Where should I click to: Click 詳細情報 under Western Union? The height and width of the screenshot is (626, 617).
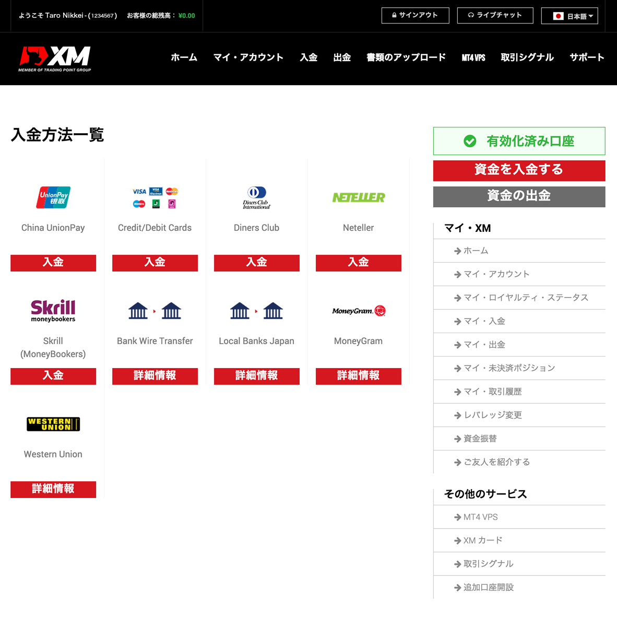(53, 489)
